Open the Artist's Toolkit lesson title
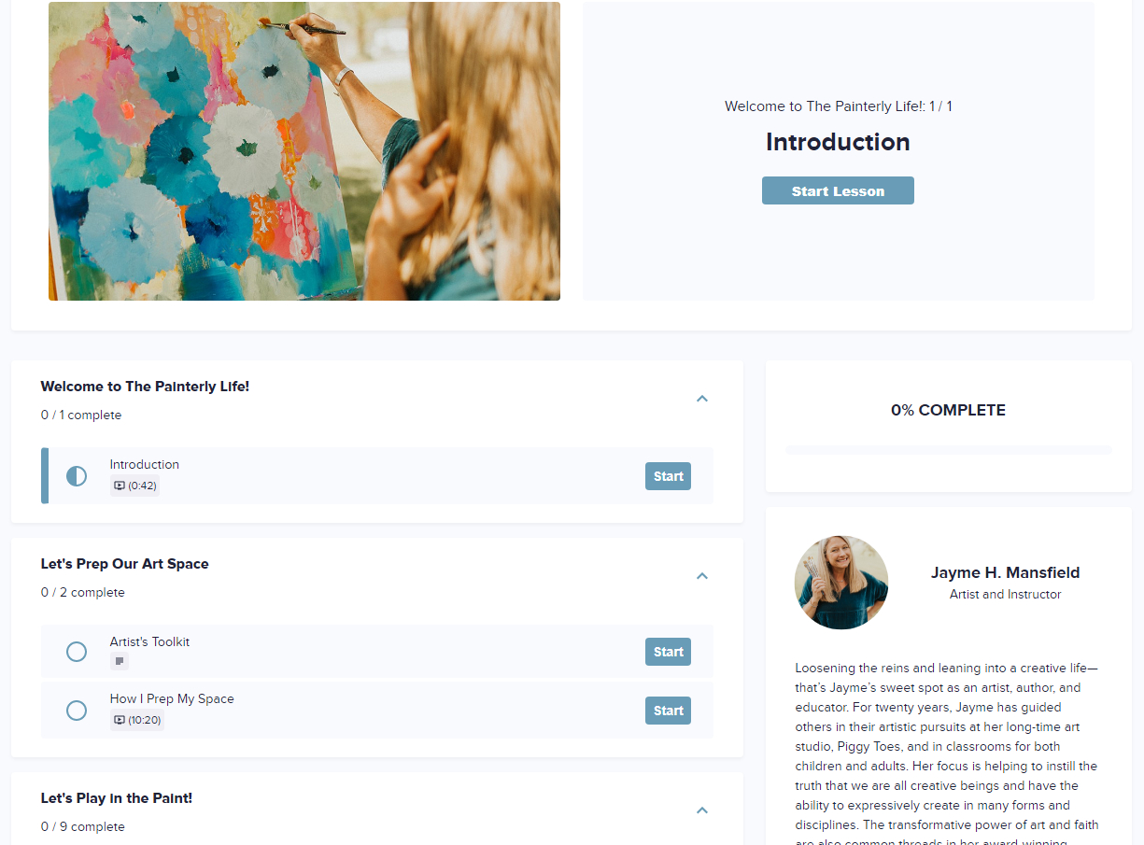Screen dimensions: 1144x845 [x=149, y=641]
